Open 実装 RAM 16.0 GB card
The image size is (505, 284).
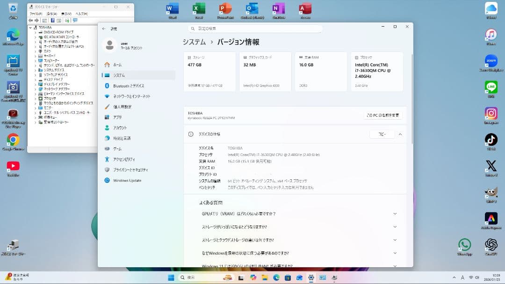tap(321, 71)
